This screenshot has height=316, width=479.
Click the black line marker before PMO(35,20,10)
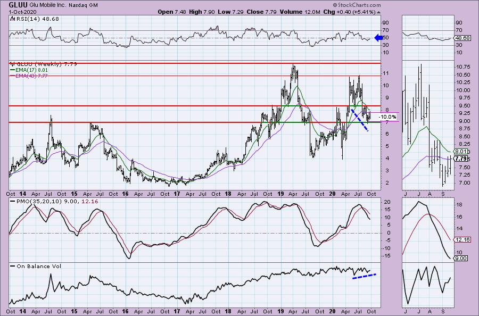point(13,201)
